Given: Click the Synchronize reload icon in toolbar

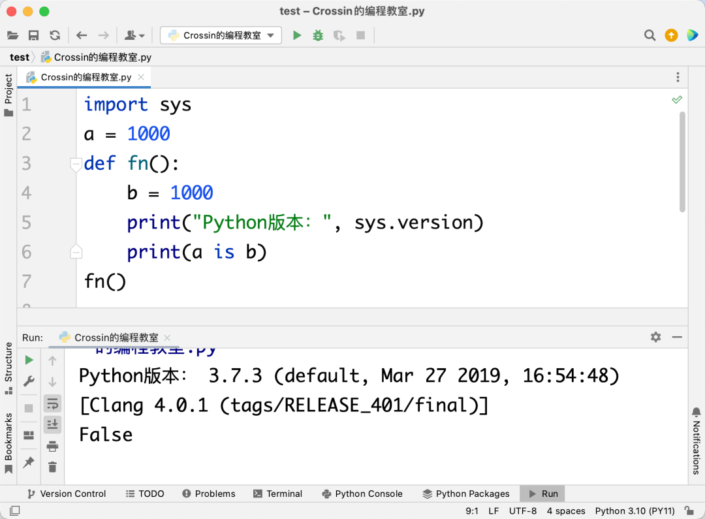Looking at the screenshot, I should coord(55,35).
